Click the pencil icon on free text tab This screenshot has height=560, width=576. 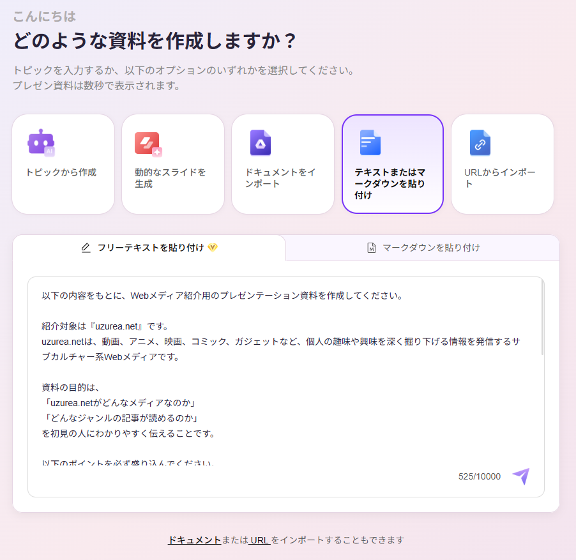[86, 248]
